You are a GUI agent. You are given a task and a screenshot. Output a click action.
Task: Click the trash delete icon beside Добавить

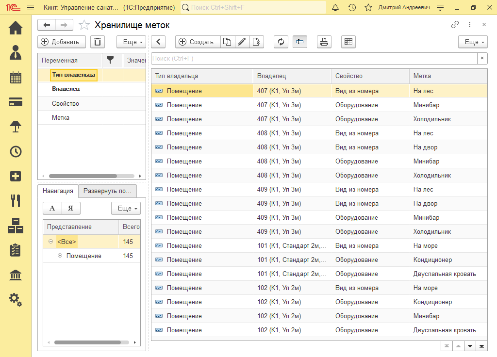tap(98, 42)
